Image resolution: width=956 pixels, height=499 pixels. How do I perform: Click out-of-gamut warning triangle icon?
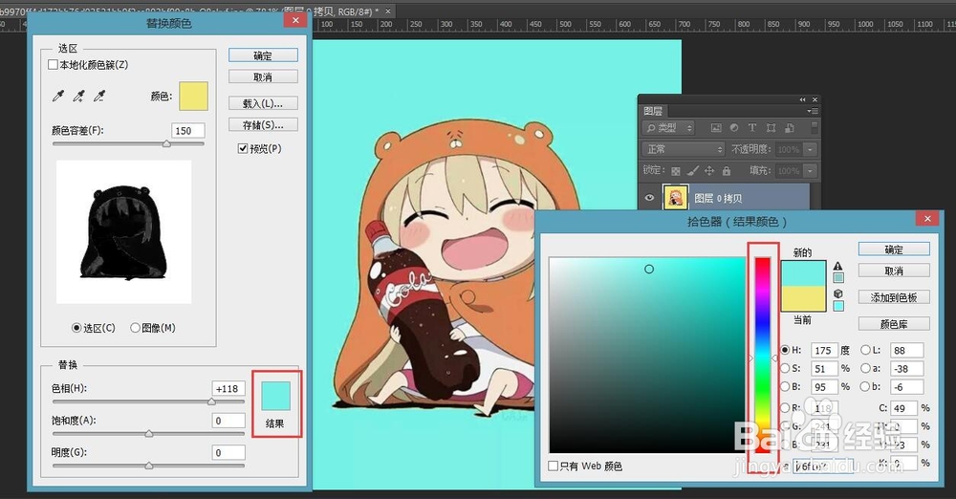pyautogui.click(x=838, y=266)
